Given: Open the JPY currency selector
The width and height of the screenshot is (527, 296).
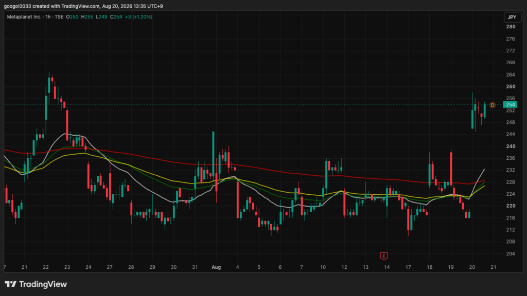Looking at the screenshot, I should click(x=512, y=17).
